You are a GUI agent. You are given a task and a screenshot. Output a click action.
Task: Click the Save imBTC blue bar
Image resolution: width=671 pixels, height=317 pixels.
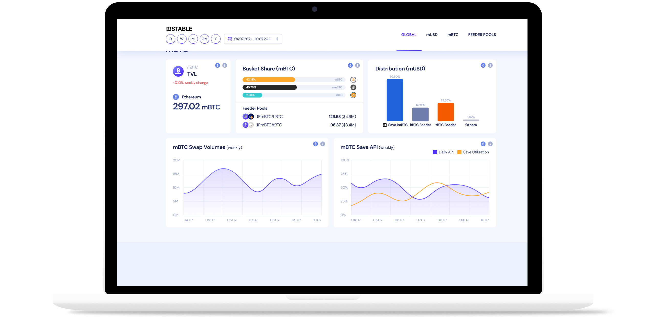[x=395, y=100]
